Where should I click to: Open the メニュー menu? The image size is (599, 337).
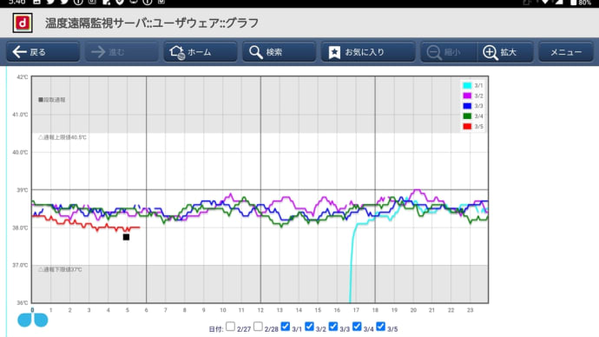566,51
